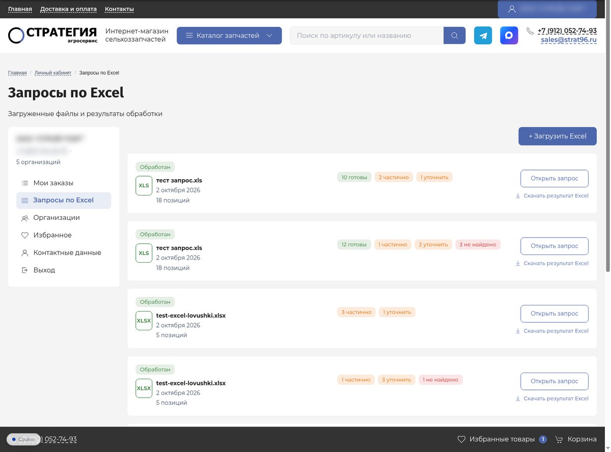Open the Telegram channel icon

tap(483, 36)
